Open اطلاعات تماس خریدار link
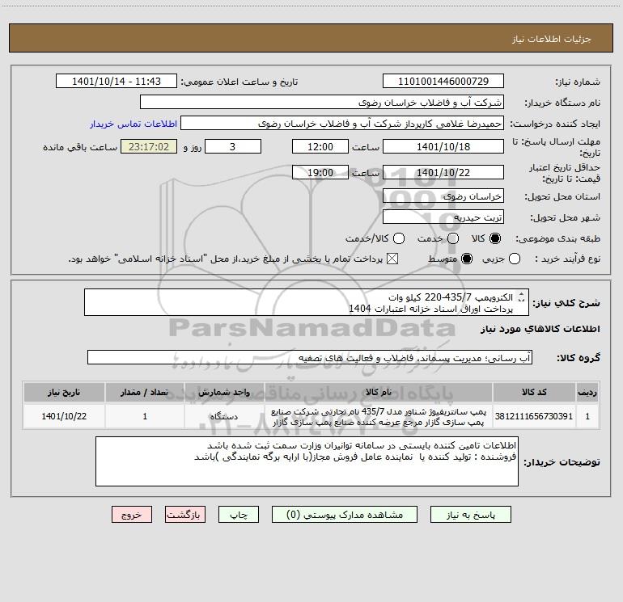 pyautogui.click(x=133, y=124)
